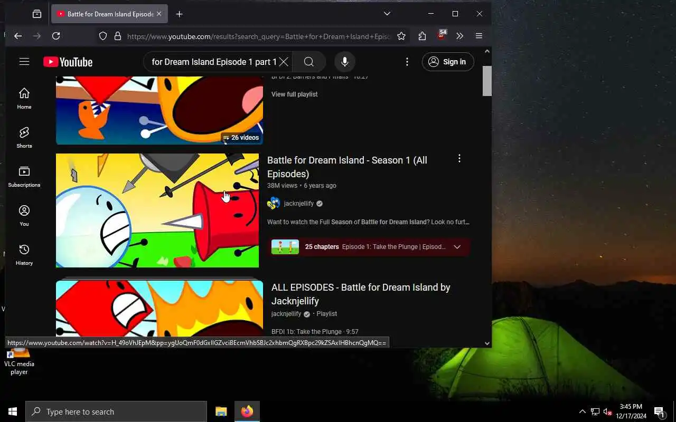676x422 pixels.
Task: Open the YouTube guide hamburger menu
Action: coord(24,62)
